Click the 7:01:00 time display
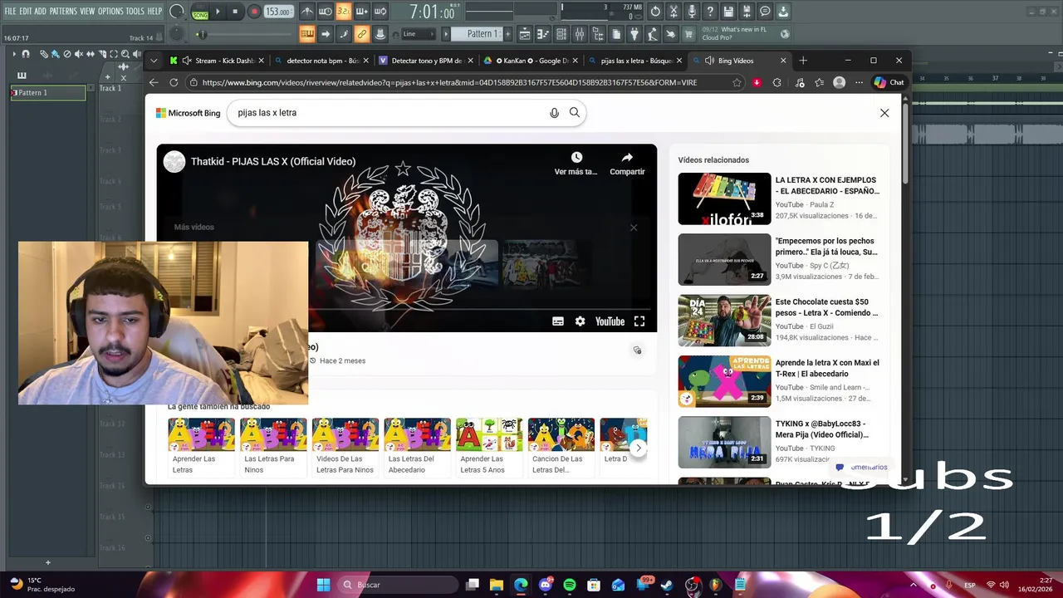 432,12
